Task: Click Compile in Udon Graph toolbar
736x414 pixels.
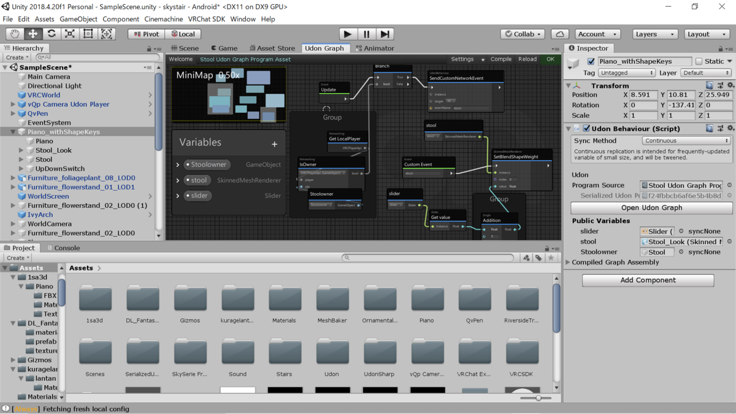Action: [501, 59]
